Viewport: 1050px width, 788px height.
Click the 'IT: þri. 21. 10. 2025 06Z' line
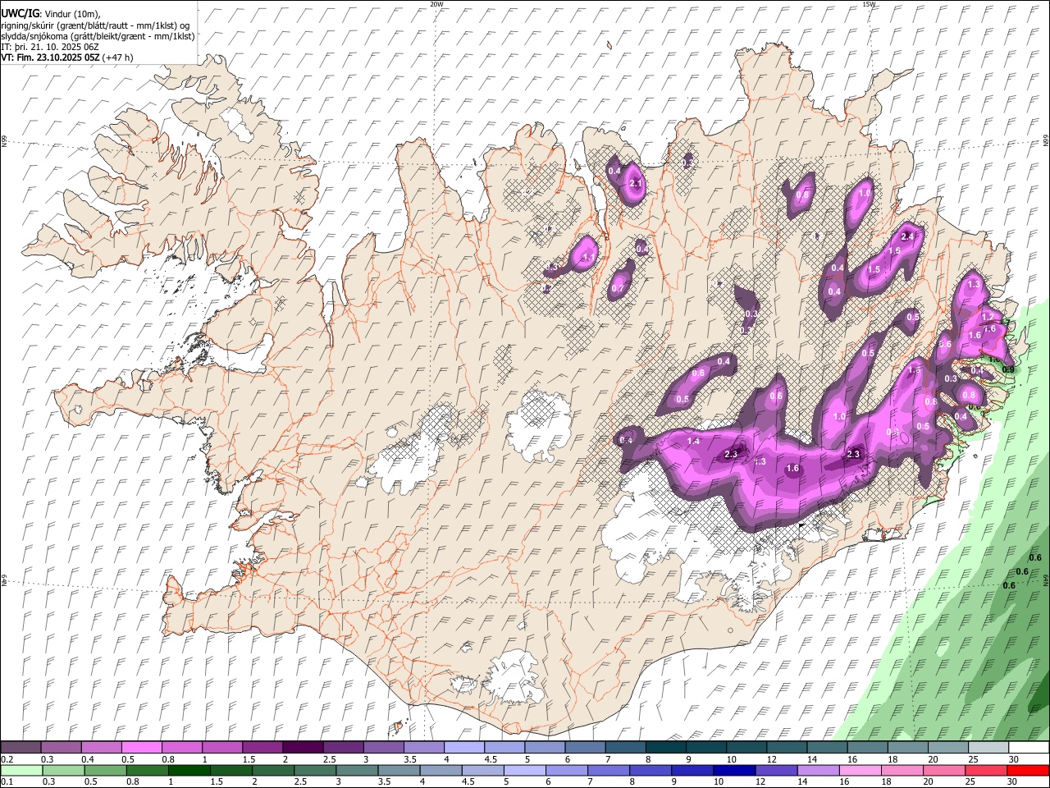click(x=52, y=47)
